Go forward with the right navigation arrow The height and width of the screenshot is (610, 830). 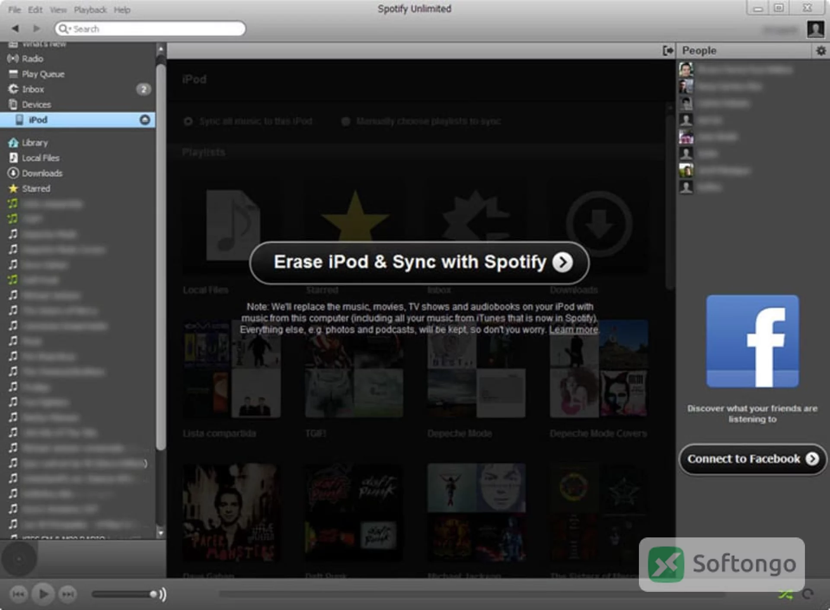36,29
